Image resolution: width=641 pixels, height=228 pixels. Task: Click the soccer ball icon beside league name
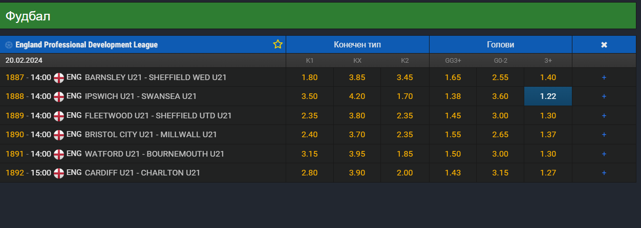point(9,45)
